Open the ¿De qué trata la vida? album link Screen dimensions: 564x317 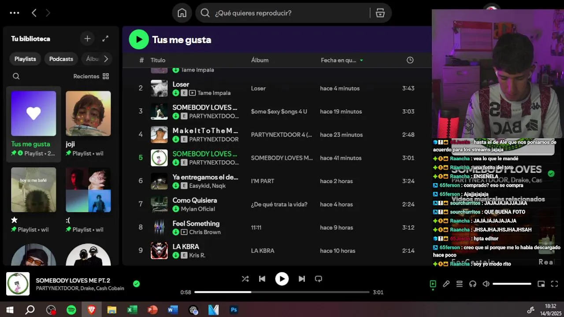tap(279, 204)
